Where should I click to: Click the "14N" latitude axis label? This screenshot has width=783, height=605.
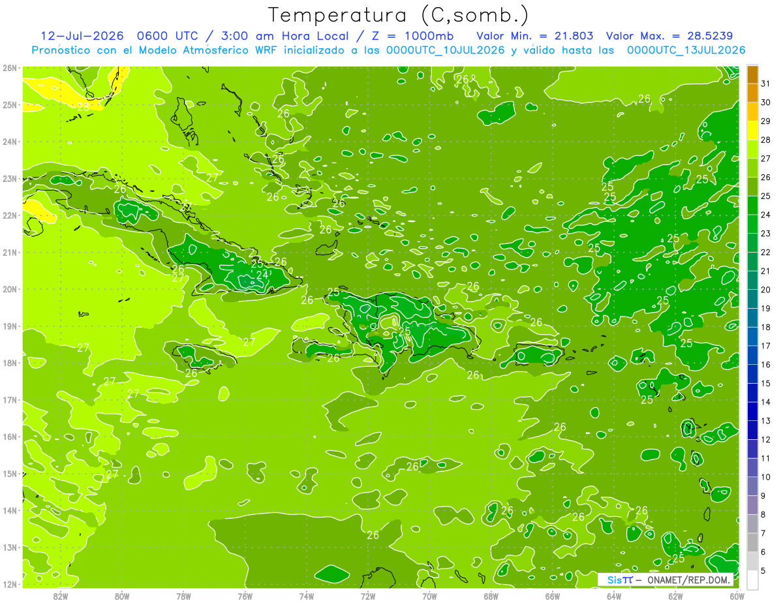(10, 510)
